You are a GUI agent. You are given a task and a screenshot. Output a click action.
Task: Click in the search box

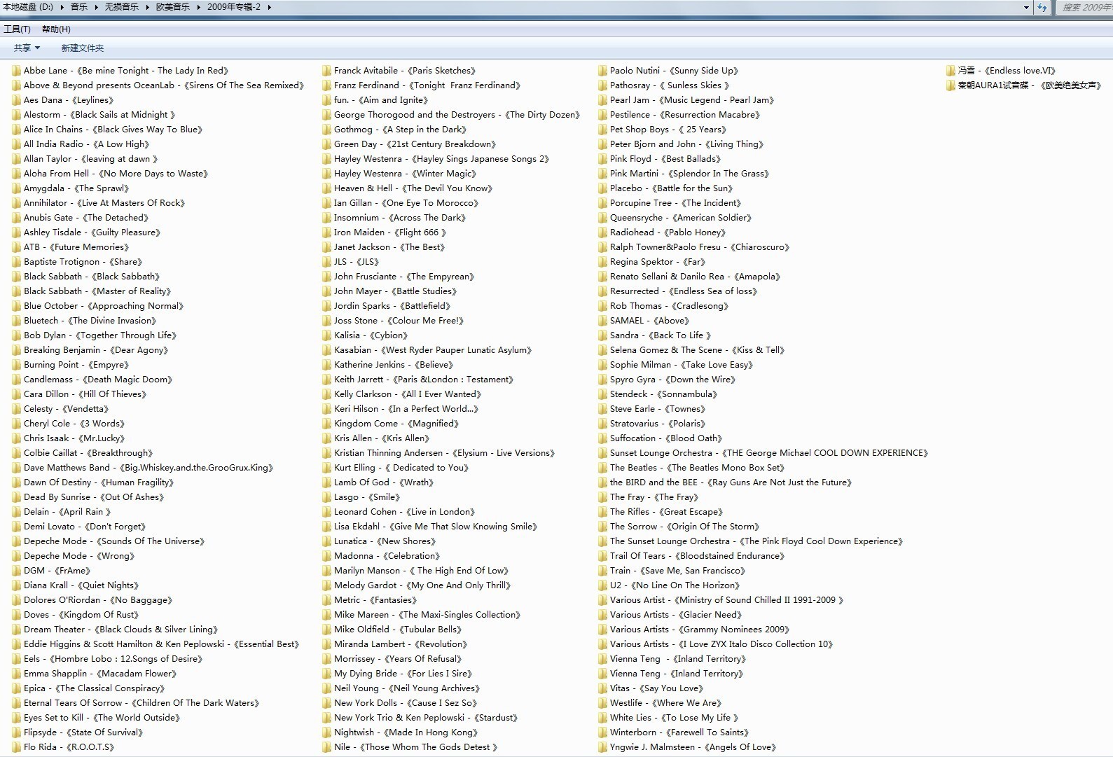click(1086, 7)
